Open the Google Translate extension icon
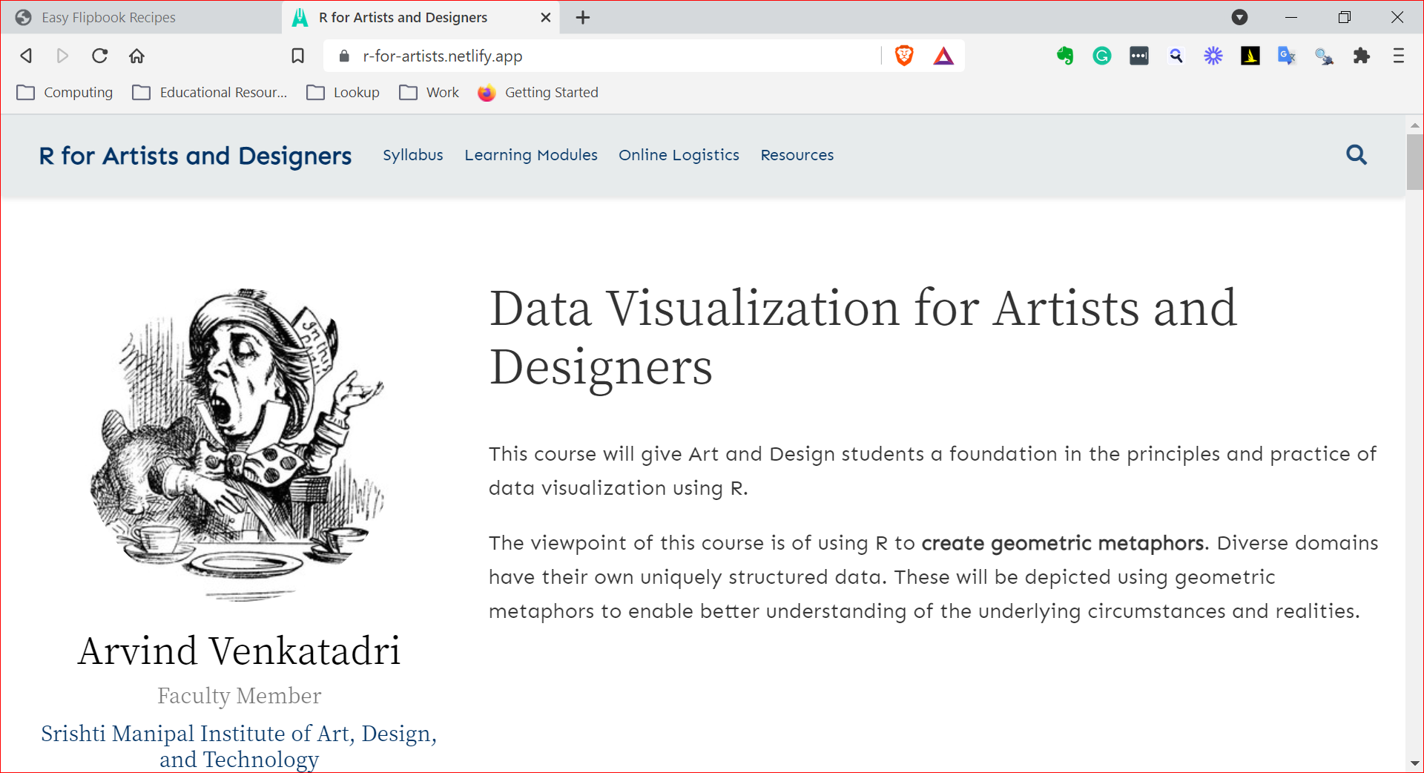The image size is (1424, 773). tap(1287, 56)
